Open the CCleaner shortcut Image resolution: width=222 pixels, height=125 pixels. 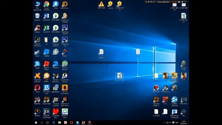[37, 29]
